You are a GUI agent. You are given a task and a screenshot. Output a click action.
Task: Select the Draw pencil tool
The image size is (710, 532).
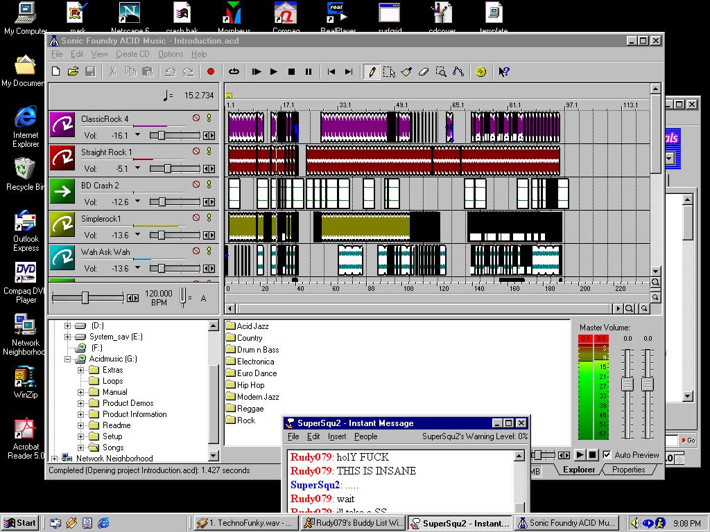[372, 71]
